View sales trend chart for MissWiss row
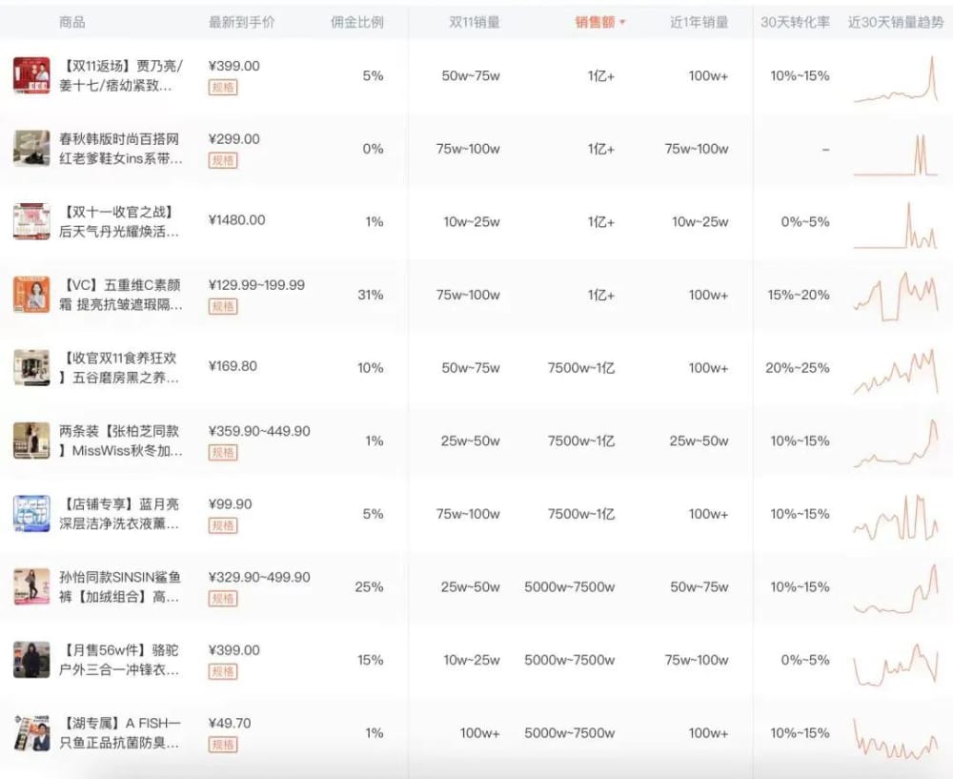 tap(896, 442)
